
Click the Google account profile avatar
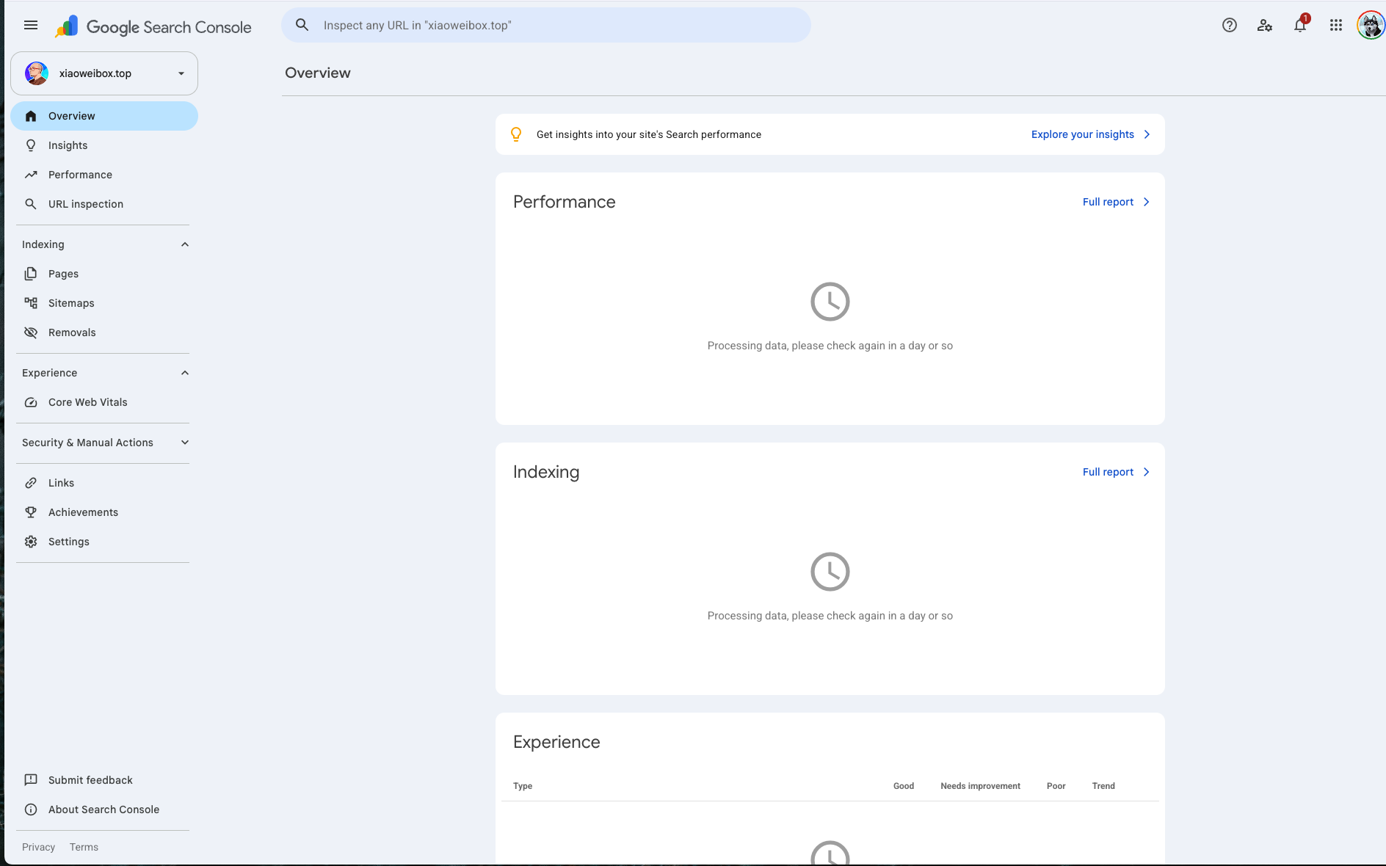coord(1371,26)
